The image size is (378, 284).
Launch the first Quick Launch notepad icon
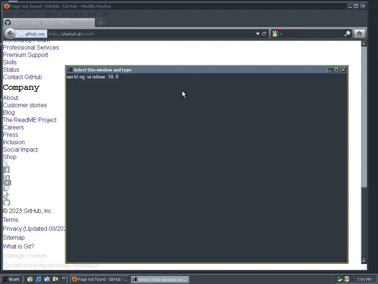pos(30,279)
